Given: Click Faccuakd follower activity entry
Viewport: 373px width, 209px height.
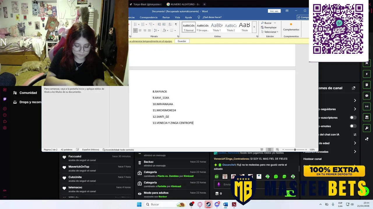Looking at the screenshot, I should click(96, 158).
